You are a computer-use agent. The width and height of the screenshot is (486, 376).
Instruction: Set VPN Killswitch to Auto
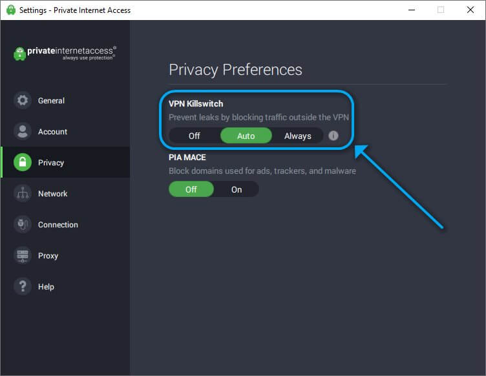coord(246,136)
